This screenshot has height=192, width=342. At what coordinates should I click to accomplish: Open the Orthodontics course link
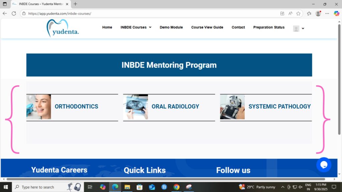point(76,107)
